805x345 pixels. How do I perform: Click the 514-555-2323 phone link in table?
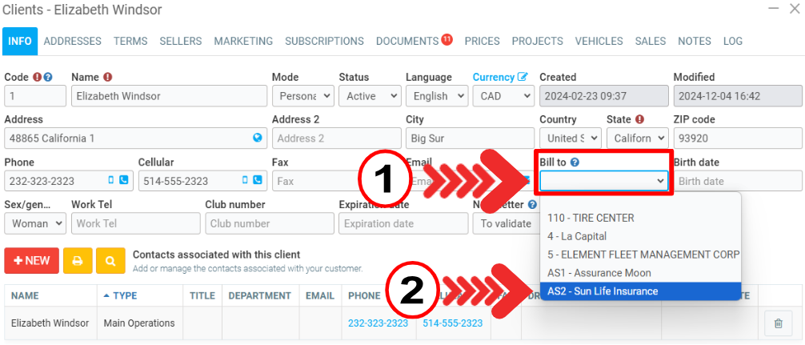452,323
